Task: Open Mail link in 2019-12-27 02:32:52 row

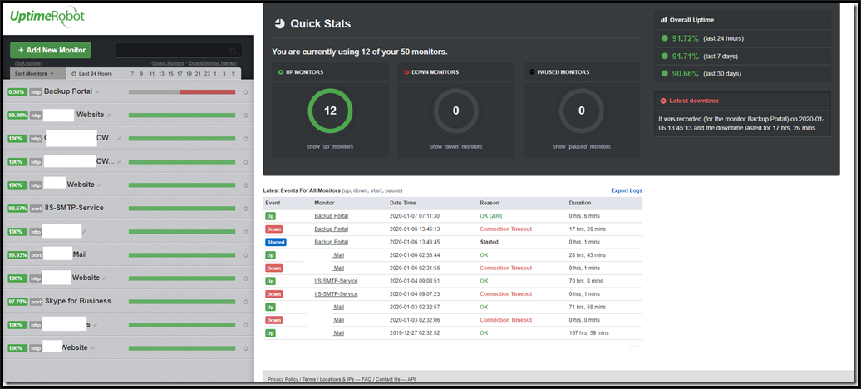Action: tap(339, 333)
